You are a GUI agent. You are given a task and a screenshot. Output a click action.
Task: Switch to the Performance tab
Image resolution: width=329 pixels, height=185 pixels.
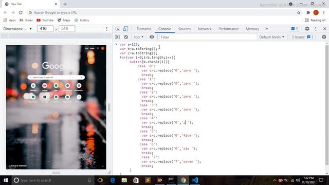pos(228,29)
